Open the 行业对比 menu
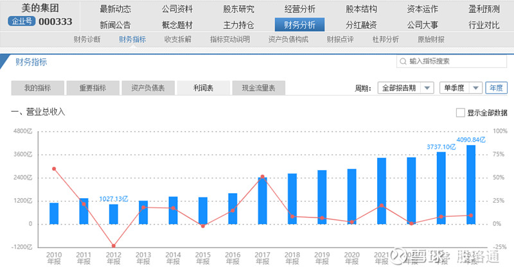Screen dimensions: 514x272 [484, 25]
